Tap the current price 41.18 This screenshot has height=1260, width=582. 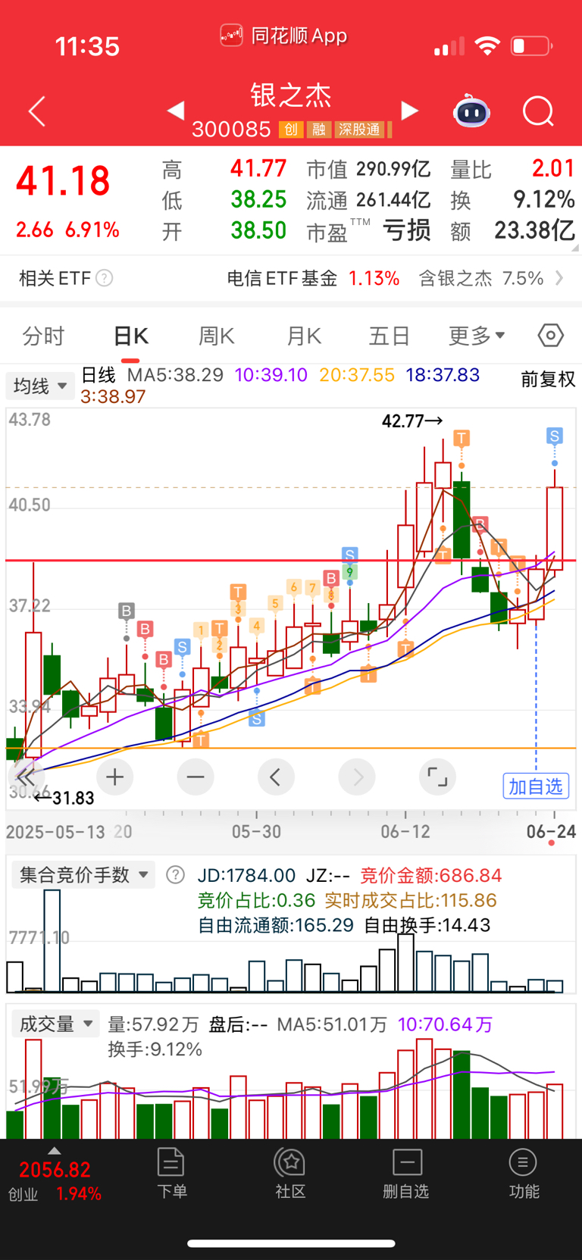coord(63,181)
